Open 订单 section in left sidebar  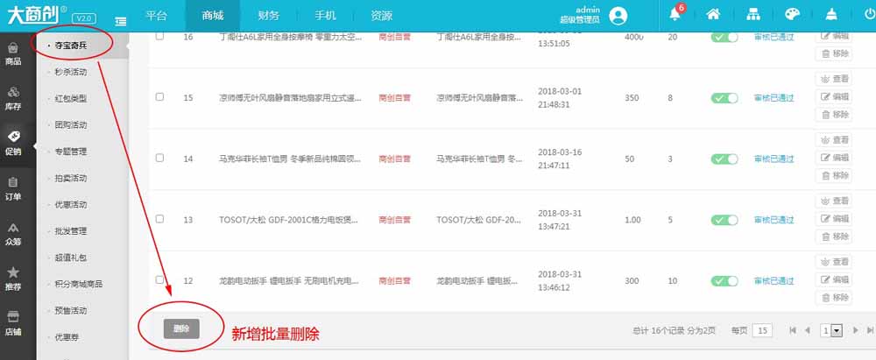pyautogui.click(x=13, y=188)
